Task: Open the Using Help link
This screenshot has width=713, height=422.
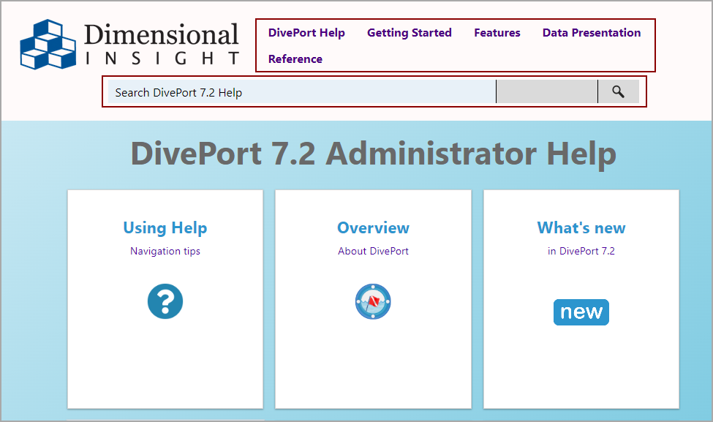Action: [165, 228]
